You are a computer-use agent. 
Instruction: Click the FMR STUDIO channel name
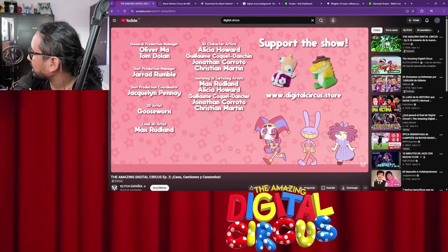[x=408, y=161]
